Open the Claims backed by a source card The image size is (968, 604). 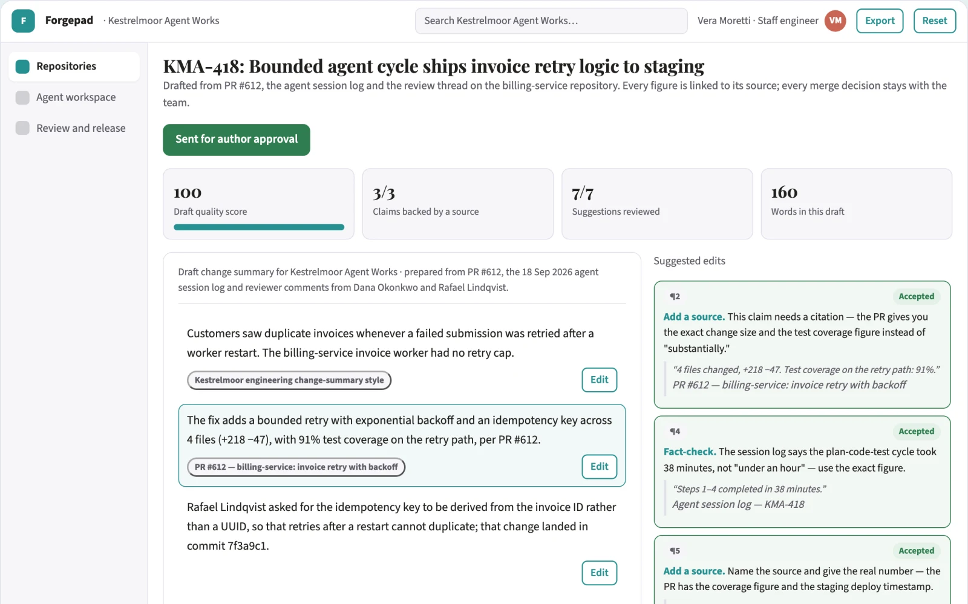(458, 204)
